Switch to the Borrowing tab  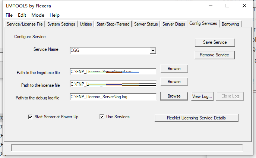[x=230, y=24]
